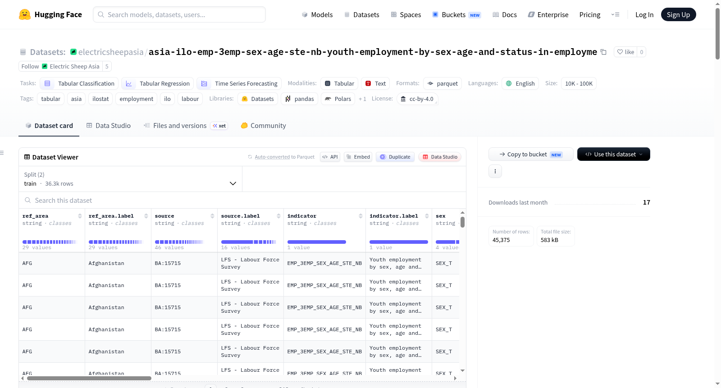Show the +1 additional libraries
This screenshot has height=388, width=721.
pyautogui.click(x=362, y=99)
